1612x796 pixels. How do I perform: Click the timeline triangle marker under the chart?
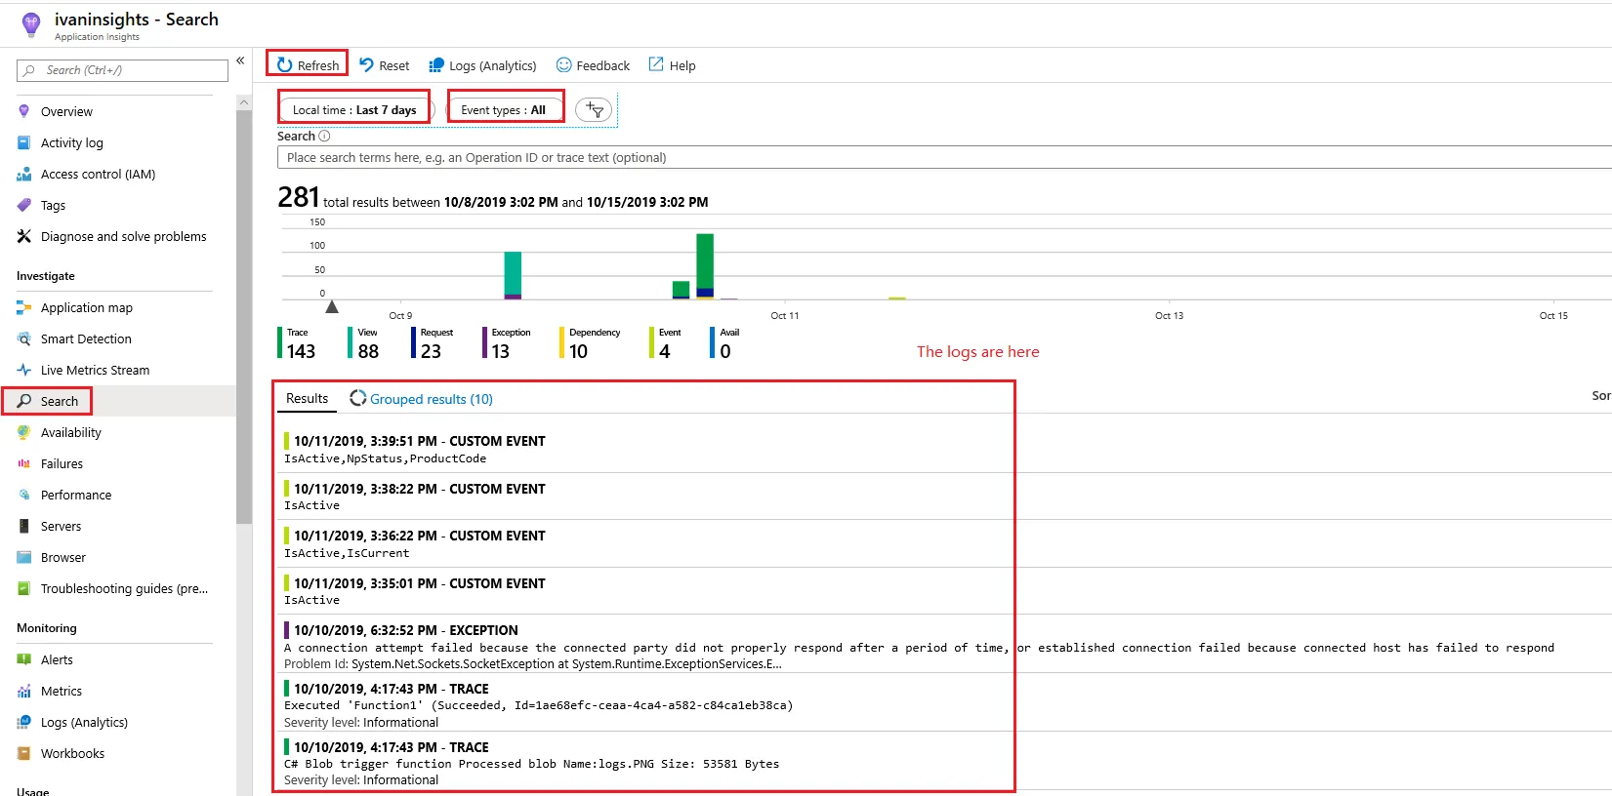point(332,307)
